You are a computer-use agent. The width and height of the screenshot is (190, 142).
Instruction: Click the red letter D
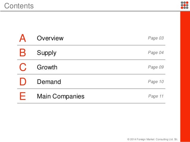coord(23,82)
